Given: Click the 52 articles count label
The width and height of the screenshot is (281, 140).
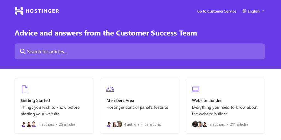Looking at the screenshot, I should (x=153, y=124).
